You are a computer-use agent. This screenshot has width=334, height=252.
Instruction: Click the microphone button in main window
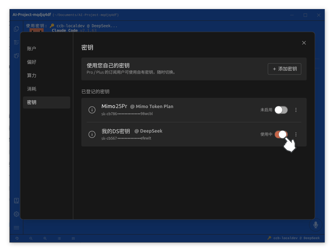point(316,225)
